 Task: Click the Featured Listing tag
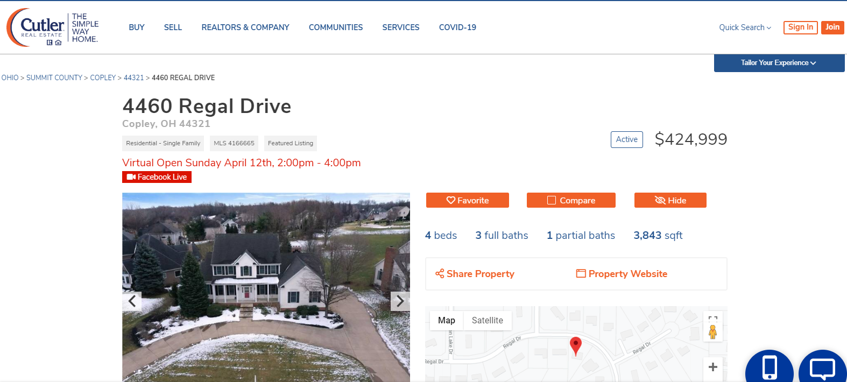click(x=291, y=143)
